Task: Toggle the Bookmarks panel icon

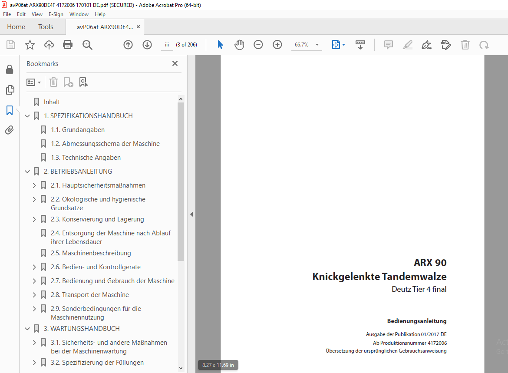Action: (10, 110)
